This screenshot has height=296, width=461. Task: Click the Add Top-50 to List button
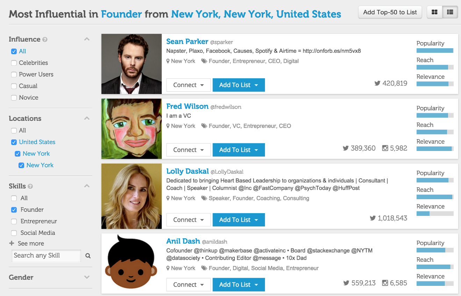(x=390, y=12)
